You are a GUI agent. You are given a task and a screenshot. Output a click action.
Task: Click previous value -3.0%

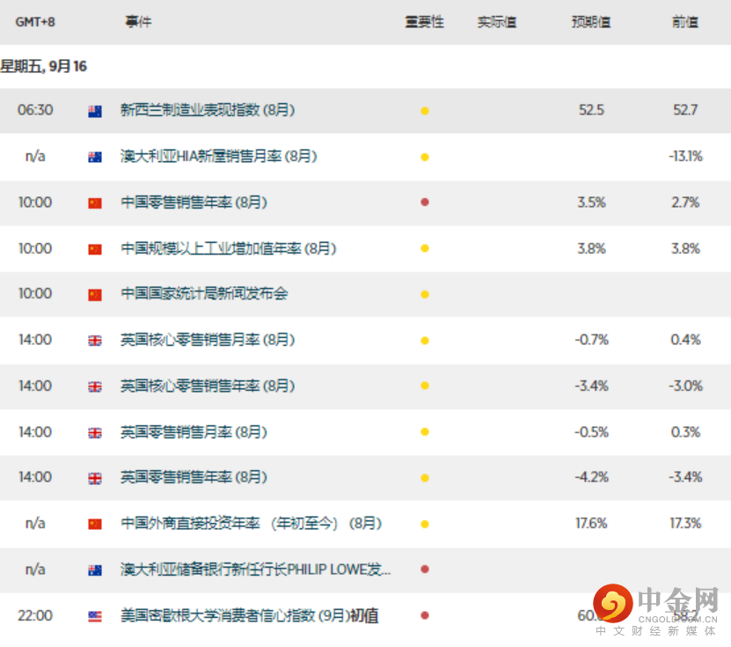[x=685, y=386]
